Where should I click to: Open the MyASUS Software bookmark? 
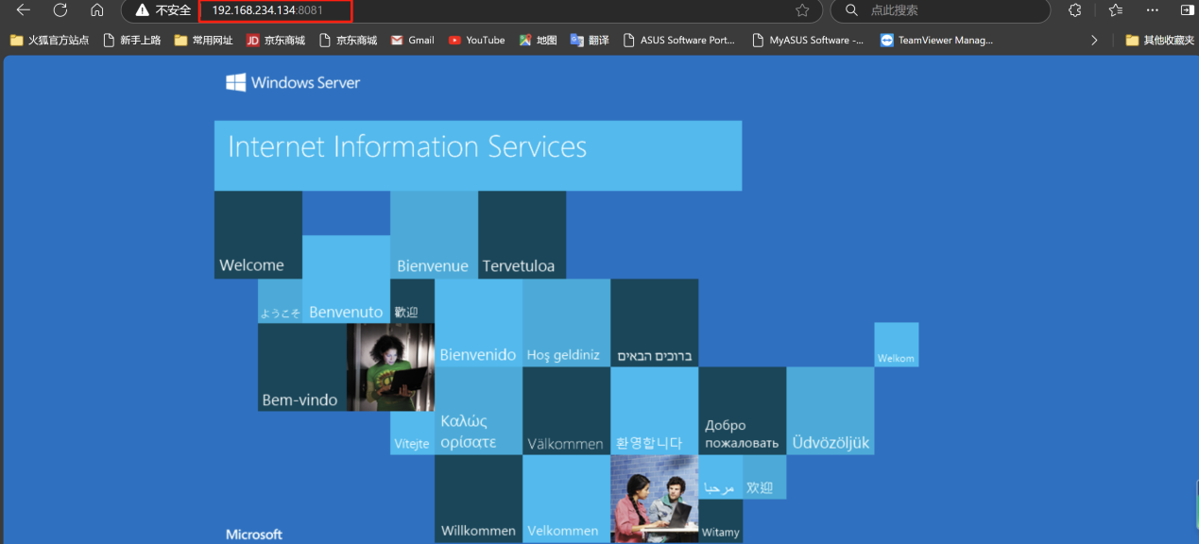click(807, 41)
